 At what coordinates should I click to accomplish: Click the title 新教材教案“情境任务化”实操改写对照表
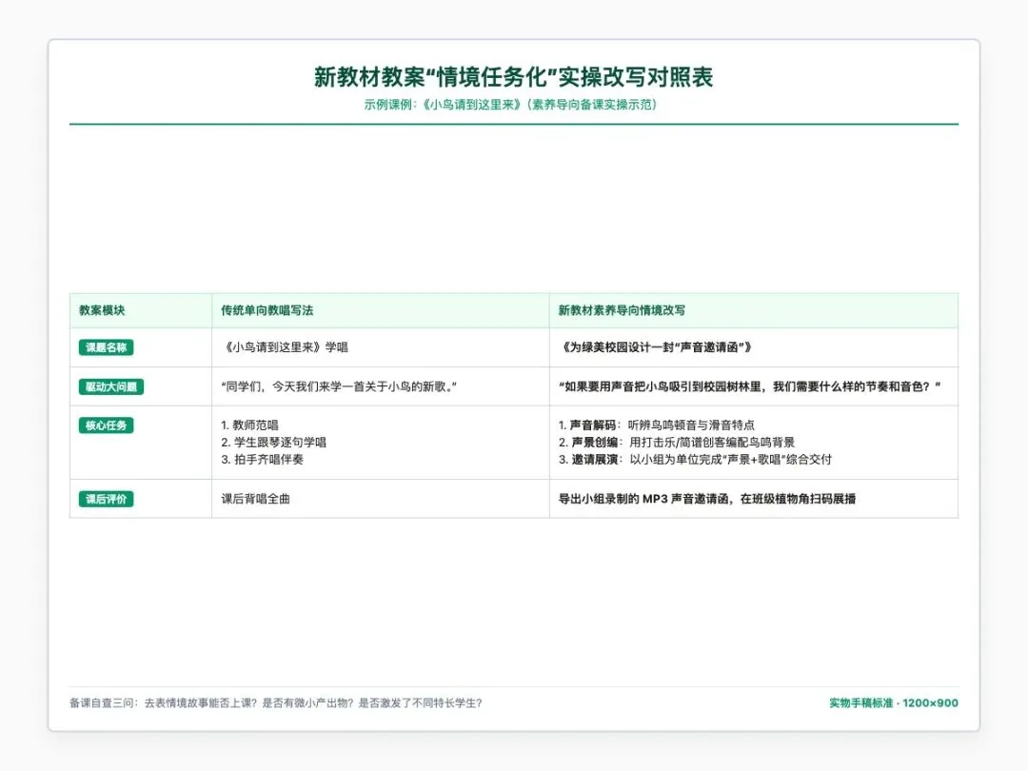click(513, 77)
